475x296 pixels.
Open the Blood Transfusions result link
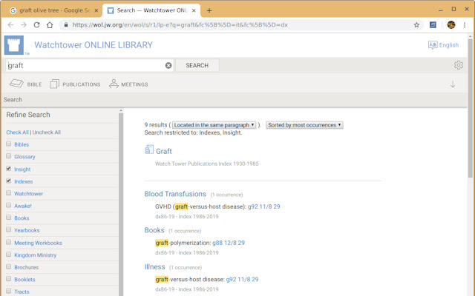pyautogui.click(x=175, y=194)
